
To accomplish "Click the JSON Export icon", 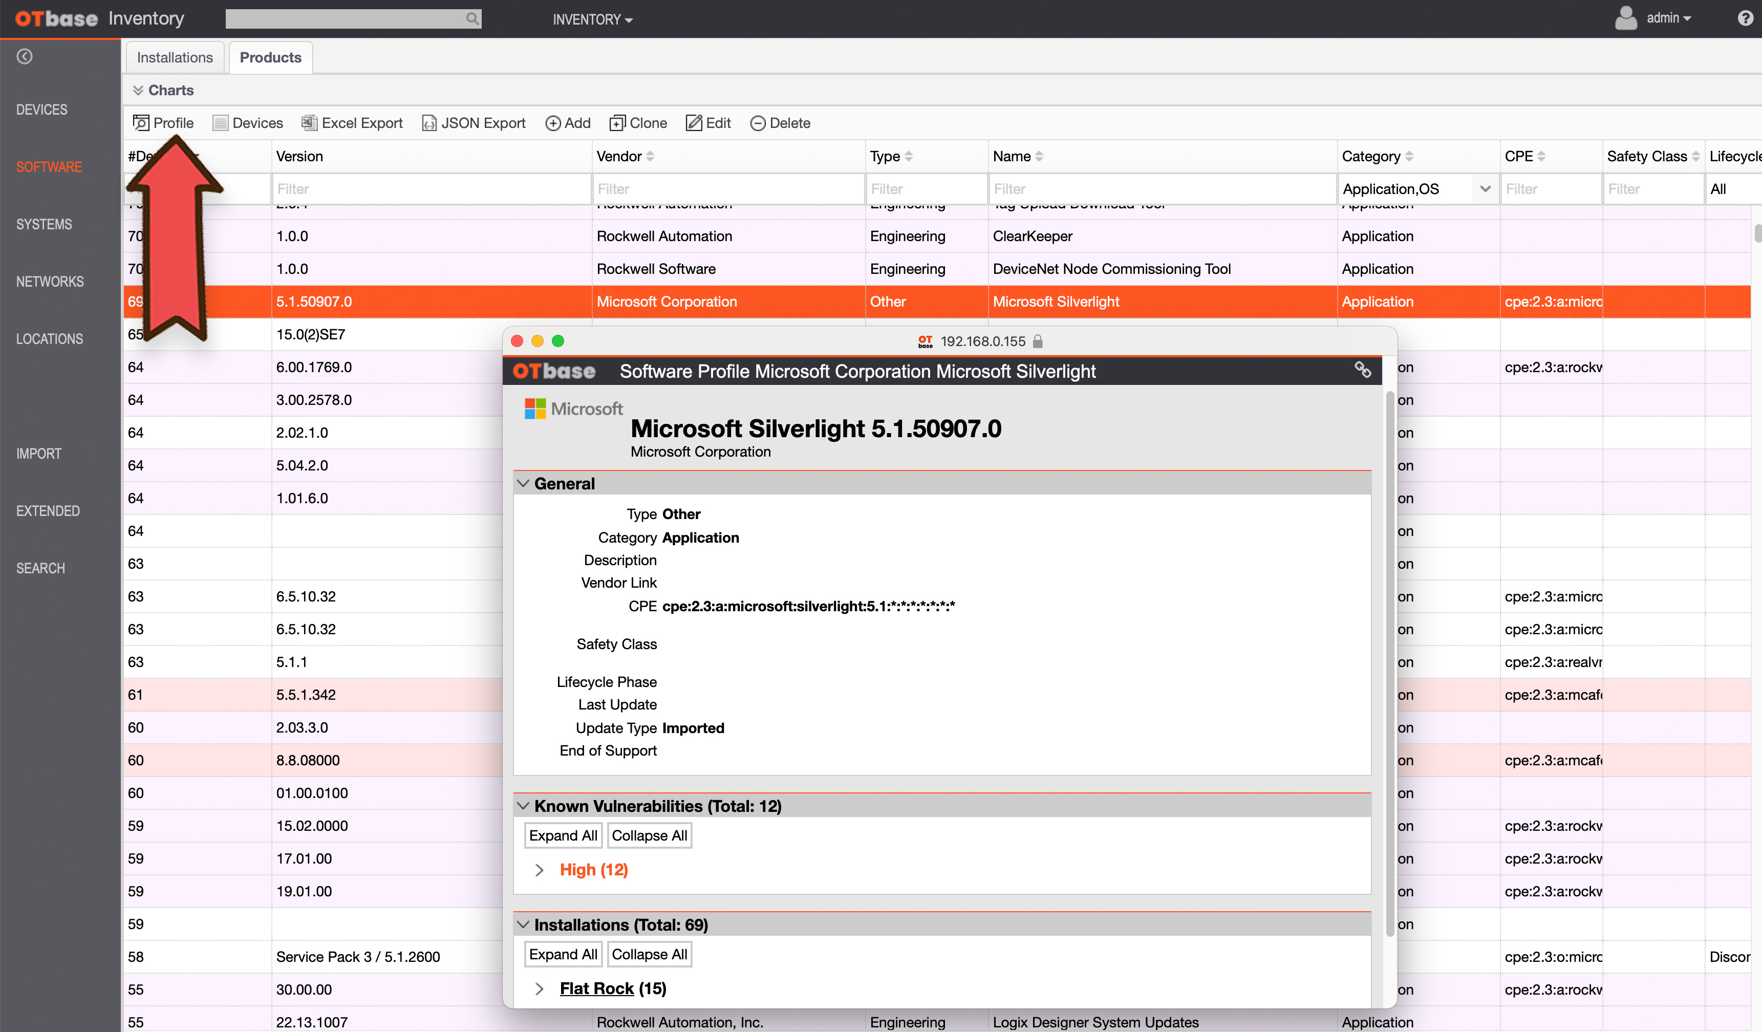I will [429, 123].
